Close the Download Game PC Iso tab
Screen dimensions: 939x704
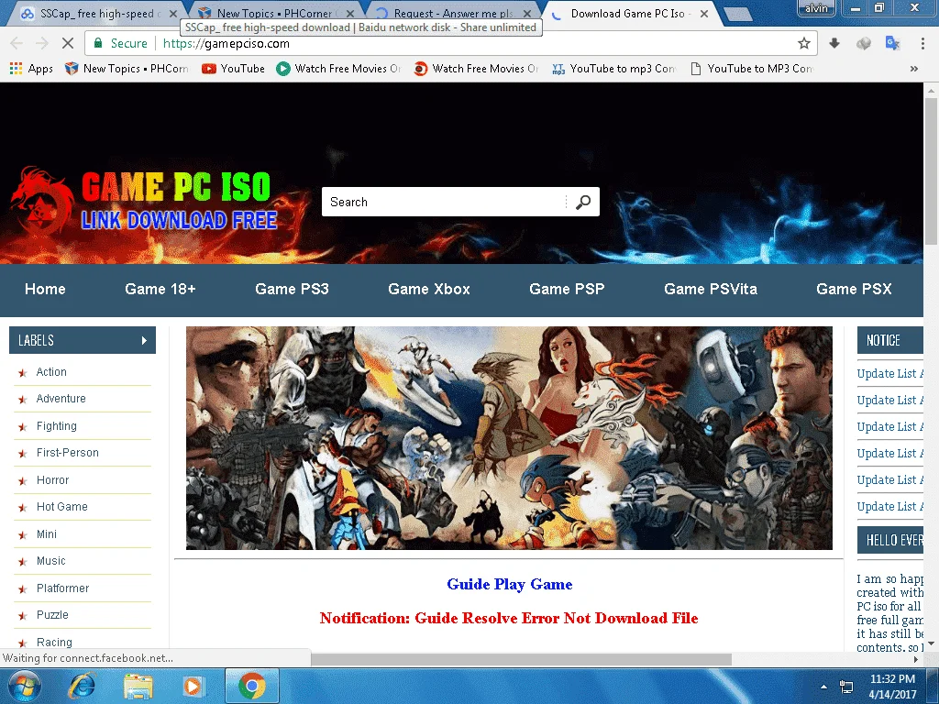coord(704,13)
